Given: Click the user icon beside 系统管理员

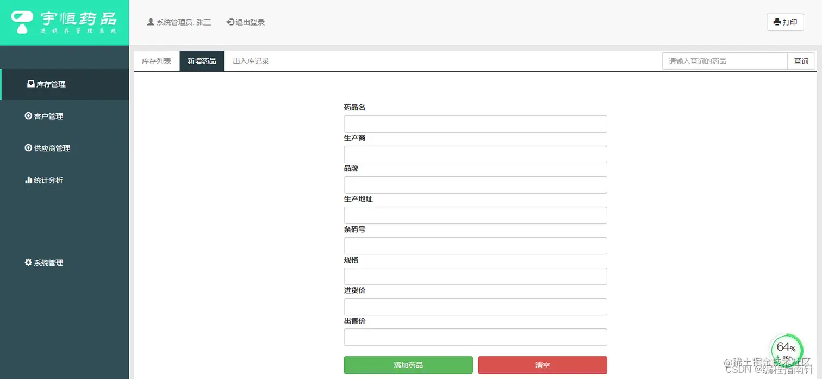Looking at the screenshot, I should point(151,22).
